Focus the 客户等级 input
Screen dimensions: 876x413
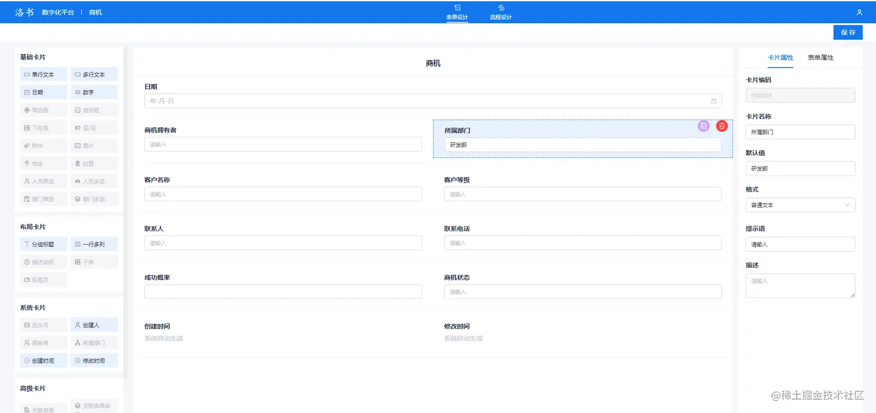coord(583,194)
